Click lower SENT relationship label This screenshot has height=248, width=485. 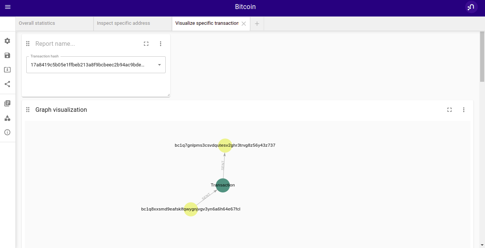(x=206, y=196)
